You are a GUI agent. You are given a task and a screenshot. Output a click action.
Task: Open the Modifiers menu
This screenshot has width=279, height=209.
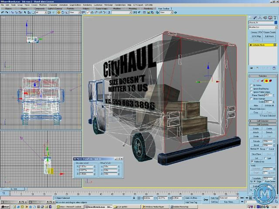click(43, 5)
